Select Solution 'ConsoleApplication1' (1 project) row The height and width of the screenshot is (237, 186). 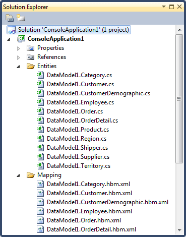(69, 30)
